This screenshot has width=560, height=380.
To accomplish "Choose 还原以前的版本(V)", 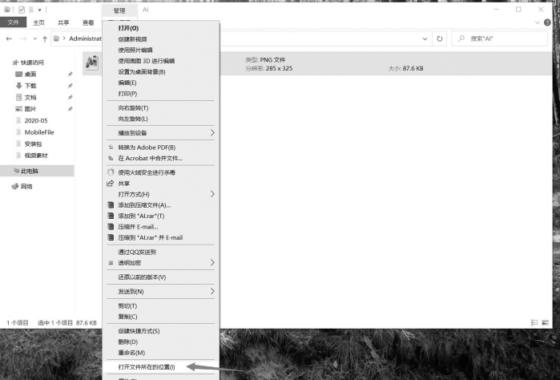I will pyautogui.click(x=161, y=277).
